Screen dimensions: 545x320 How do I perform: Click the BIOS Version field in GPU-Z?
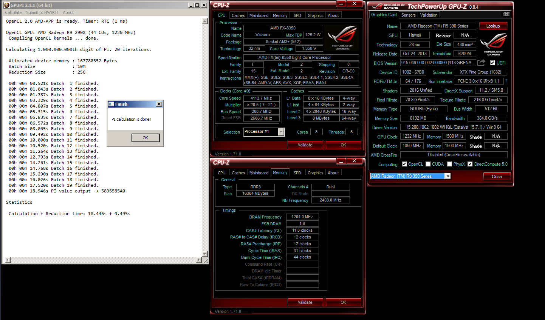pyautogui.click(x=438, y=63)
